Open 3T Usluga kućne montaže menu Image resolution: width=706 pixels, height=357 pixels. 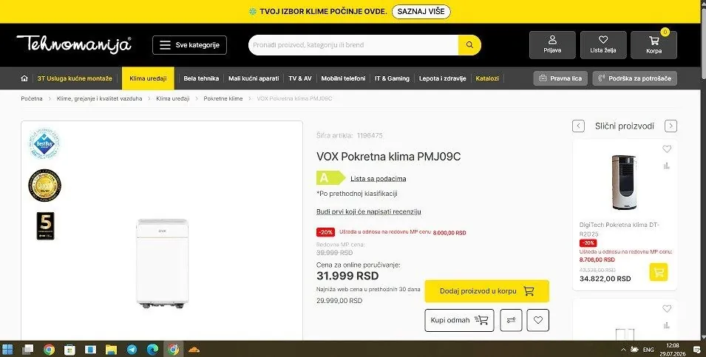pyautogui.click(x=75, y=78)
